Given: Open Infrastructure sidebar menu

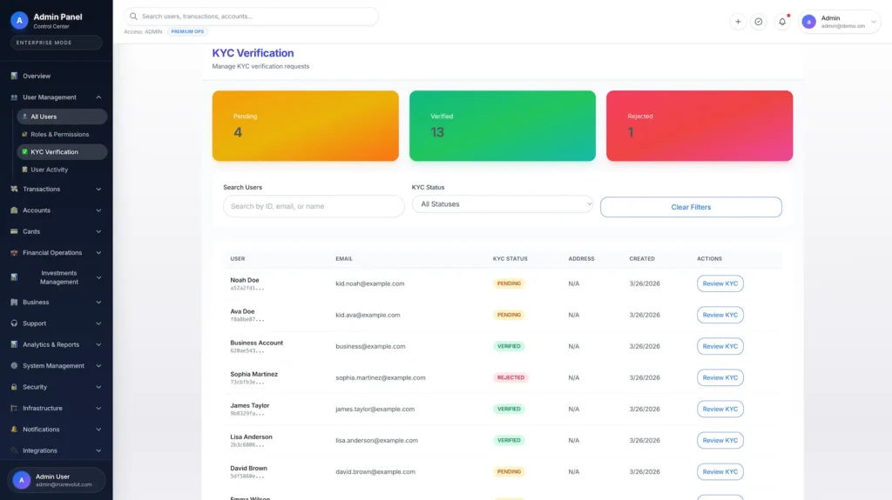Looking at the screenshot, I should pos(56,408).
